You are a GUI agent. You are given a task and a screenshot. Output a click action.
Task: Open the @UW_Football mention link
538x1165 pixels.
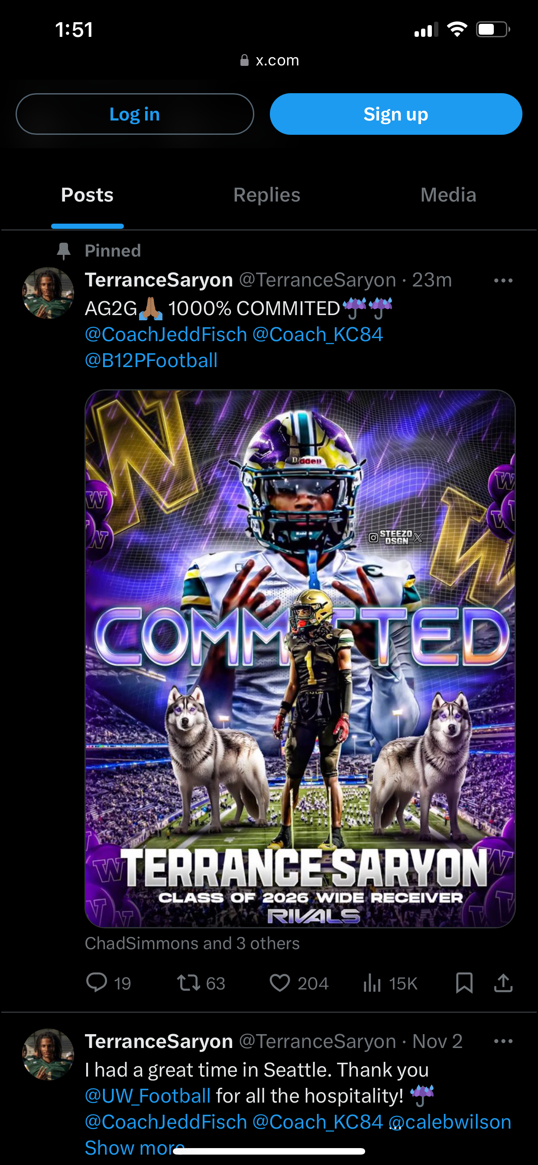coord(148,1096)
